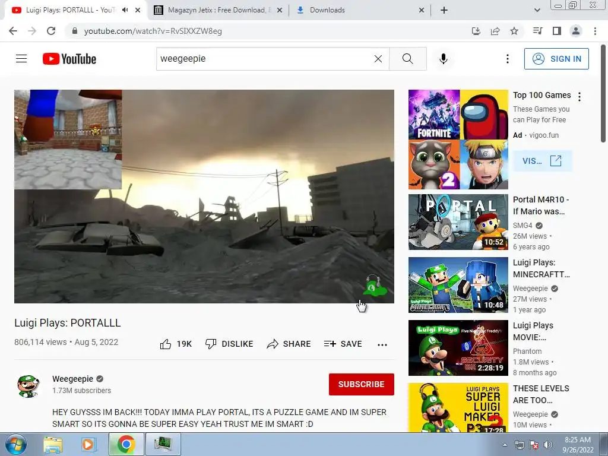Open Portal M4R10 video thumbnail
The image size is (608, 456).
458,222
